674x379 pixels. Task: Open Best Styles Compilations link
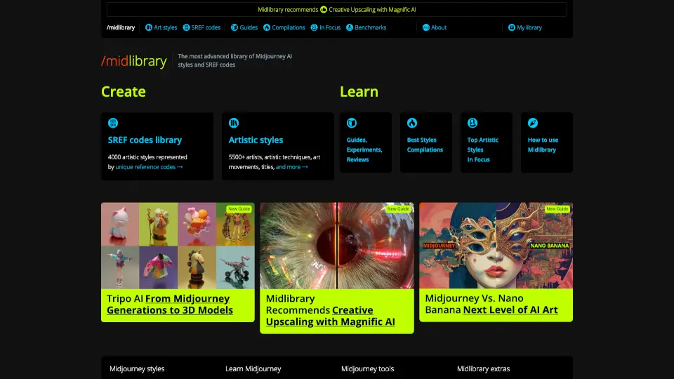(425, 145)
